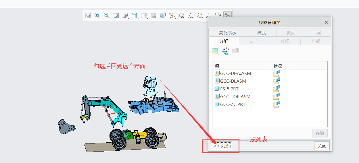Viewport: 359px width, 163px height.
Task: Open the View Manager toolbar icon
Action: coord(144,15)
